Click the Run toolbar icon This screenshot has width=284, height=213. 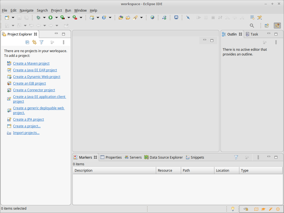click(50, 17)
